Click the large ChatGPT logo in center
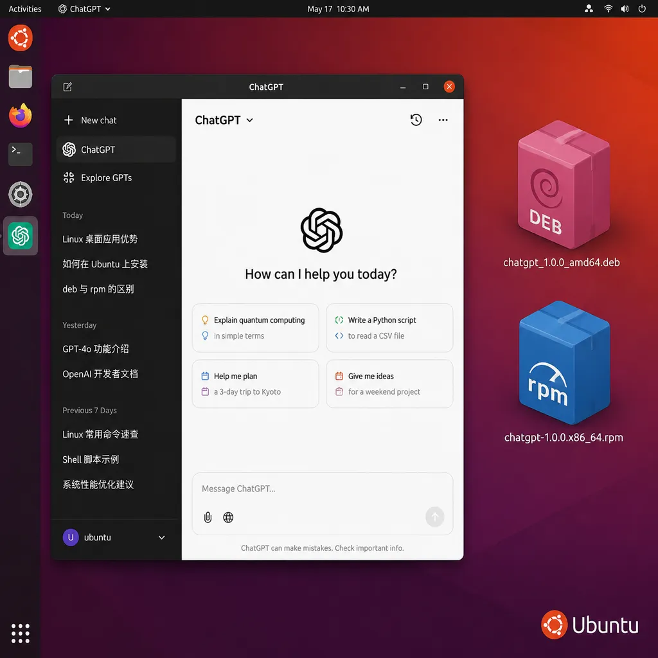This screenshot has width=658, height=658. point(321,230)
